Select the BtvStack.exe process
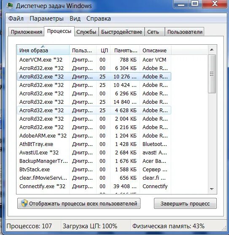The width and height of the screenshot is (229, 235). tap(94, 170)
